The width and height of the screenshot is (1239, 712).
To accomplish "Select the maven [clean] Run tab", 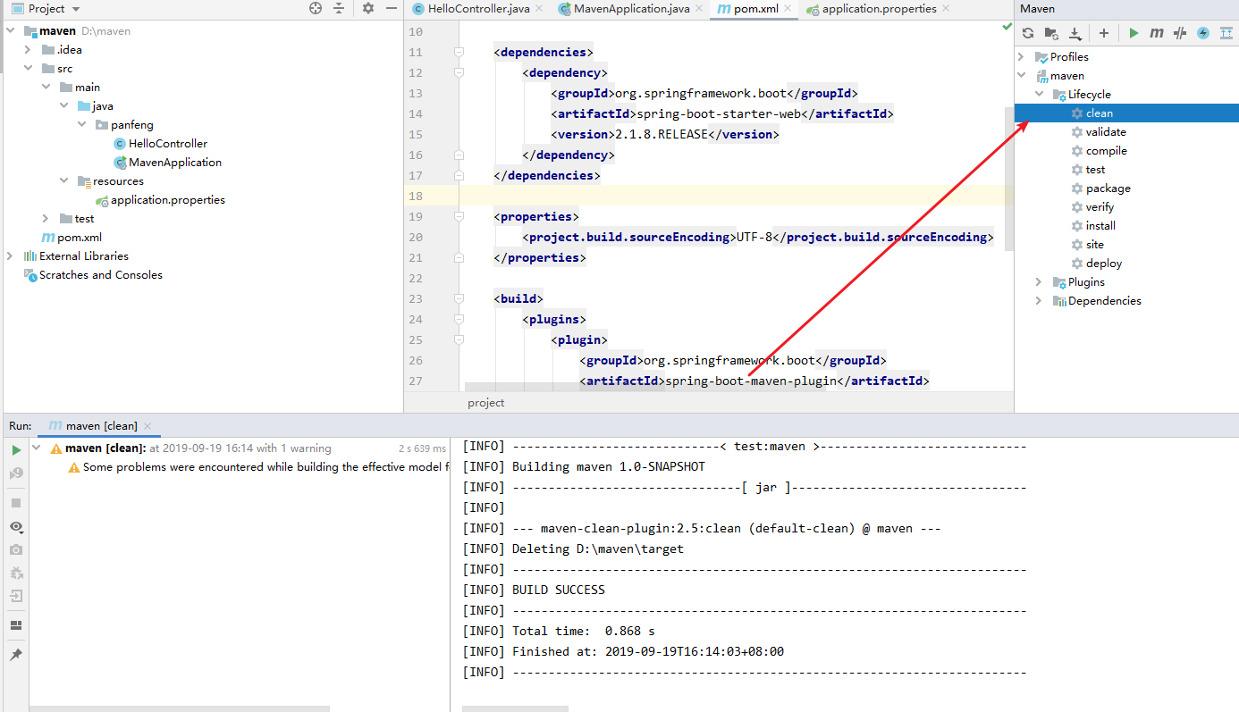I will (x=97, y=426).
